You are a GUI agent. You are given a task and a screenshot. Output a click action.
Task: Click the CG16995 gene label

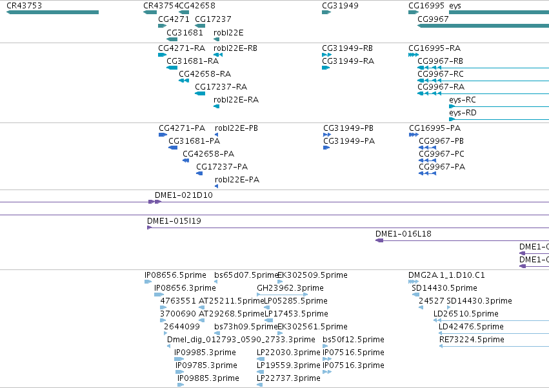tap(426, 6)
